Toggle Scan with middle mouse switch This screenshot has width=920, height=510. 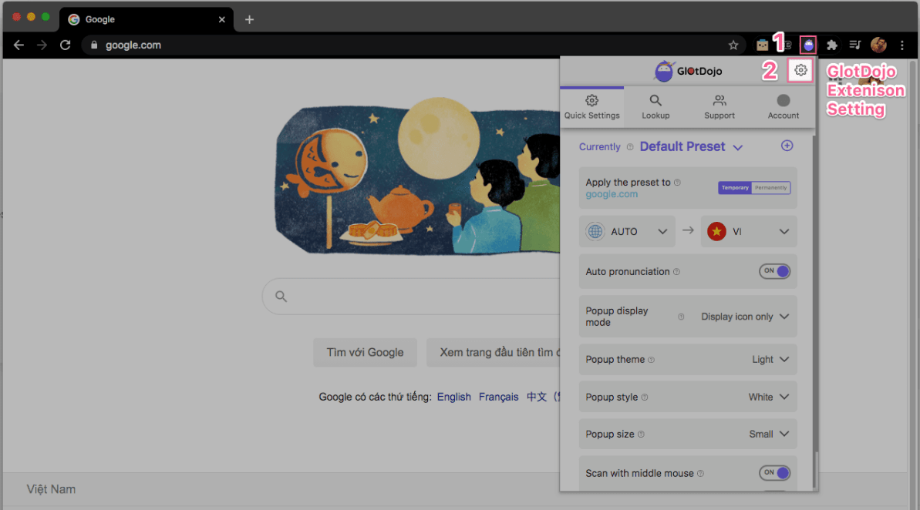pos(774,472)
